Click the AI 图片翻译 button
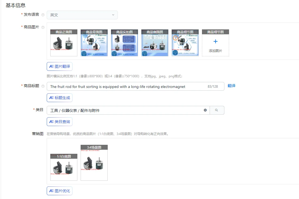Image resolution: width=299 pixels, height=199 pixels. point(60,66)
